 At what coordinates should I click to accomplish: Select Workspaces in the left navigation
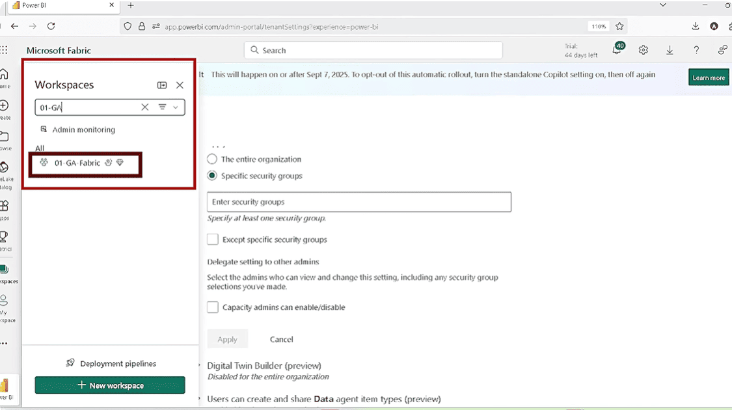pos(7,273)
